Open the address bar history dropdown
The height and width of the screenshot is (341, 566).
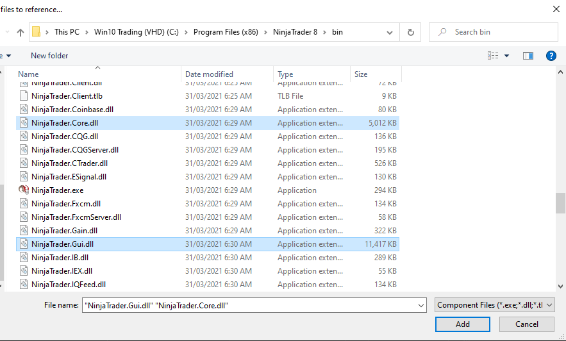390,33
